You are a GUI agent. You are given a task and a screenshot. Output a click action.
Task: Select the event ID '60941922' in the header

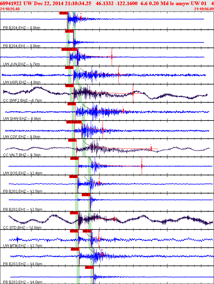pos(11,3)
